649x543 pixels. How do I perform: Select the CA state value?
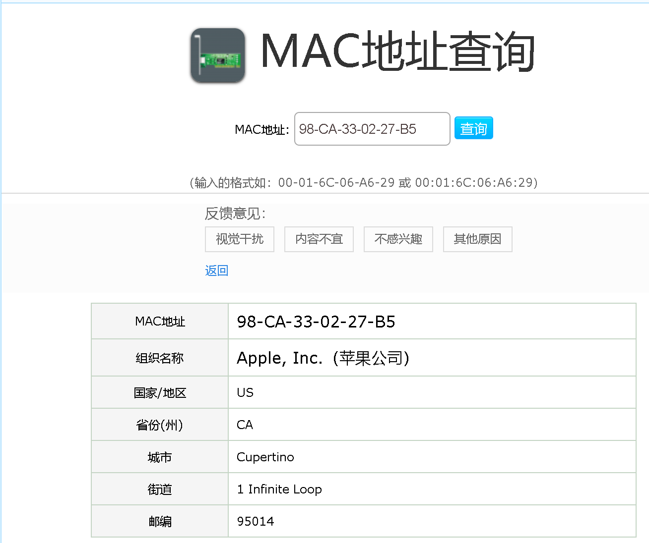coord(245,425)
